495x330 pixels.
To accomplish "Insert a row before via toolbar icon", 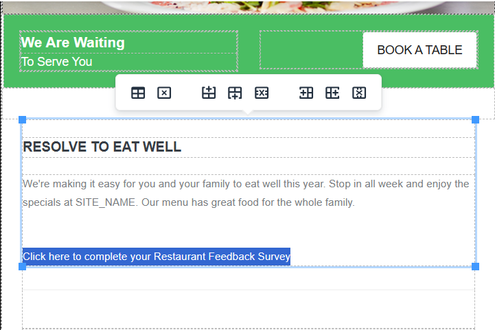I will (x=209, y=93).
